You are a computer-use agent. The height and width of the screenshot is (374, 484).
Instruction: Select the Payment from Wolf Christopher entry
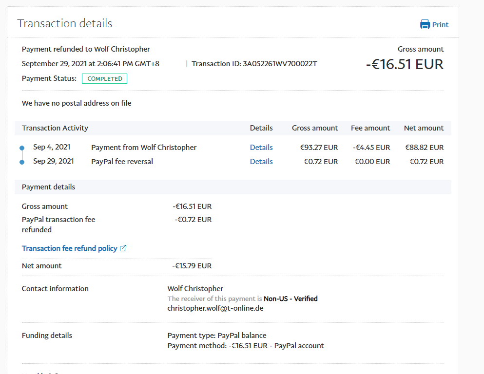pos(144,148)
